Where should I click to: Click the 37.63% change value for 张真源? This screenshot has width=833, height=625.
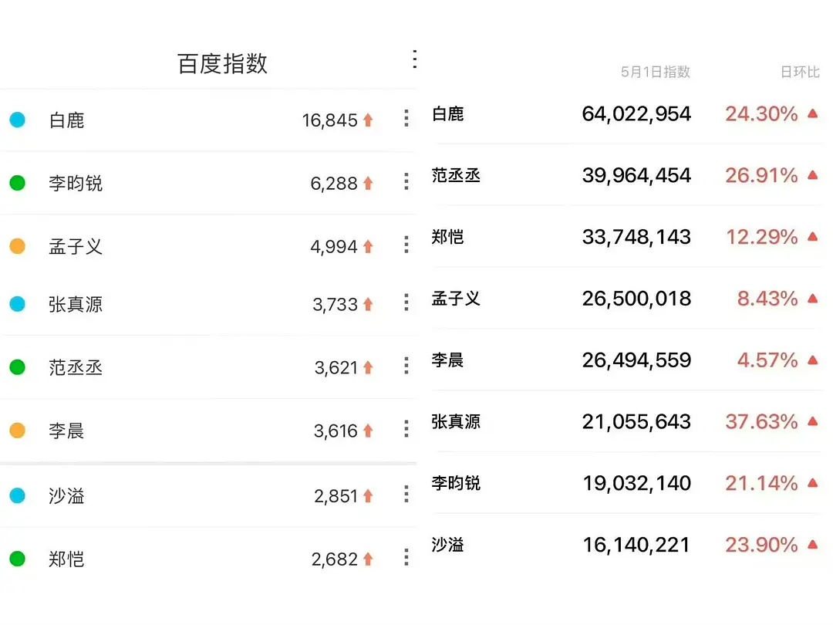[761, 422]
